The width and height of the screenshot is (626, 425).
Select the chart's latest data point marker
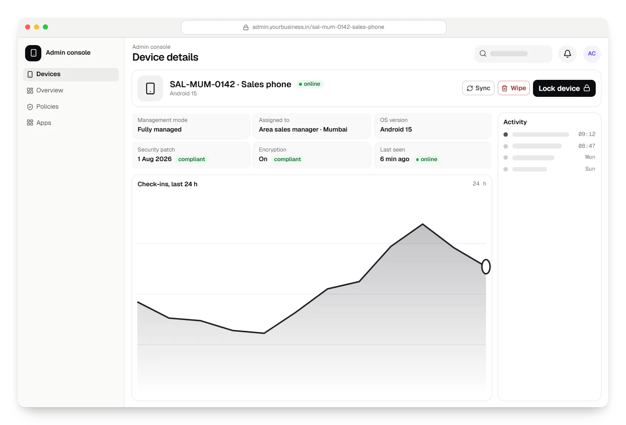[486, 266]
